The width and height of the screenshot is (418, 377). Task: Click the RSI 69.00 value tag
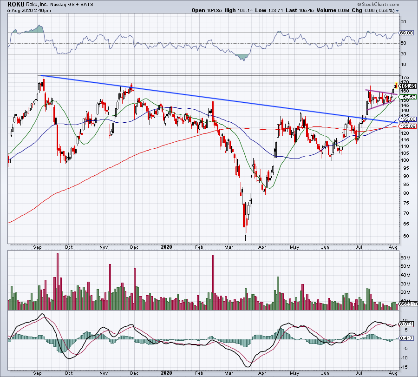[x=407, y=33]
